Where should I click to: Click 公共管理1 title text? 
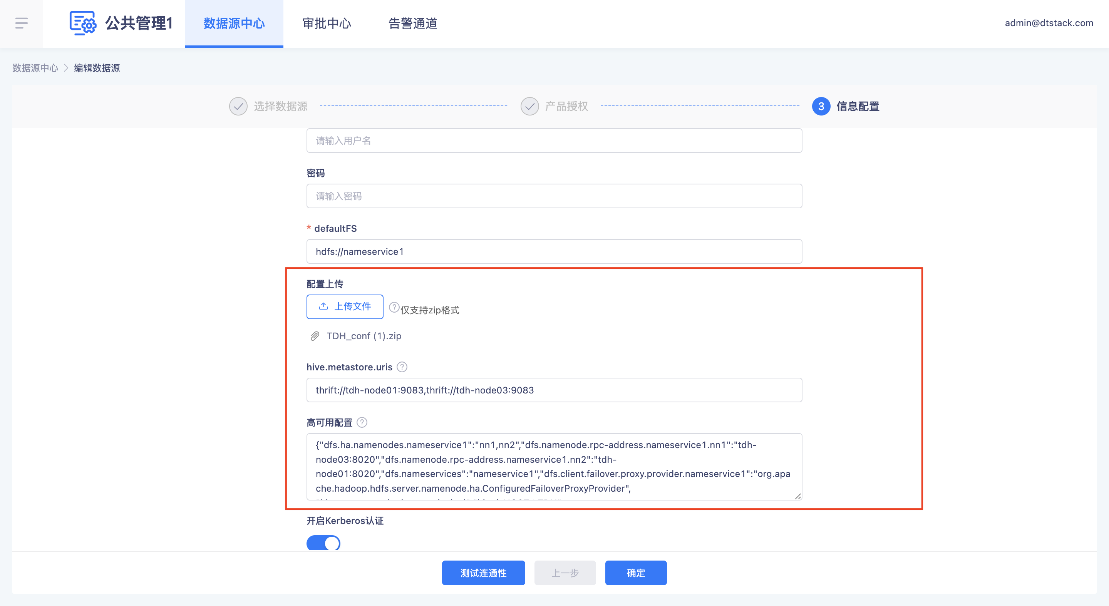(139, 23)
